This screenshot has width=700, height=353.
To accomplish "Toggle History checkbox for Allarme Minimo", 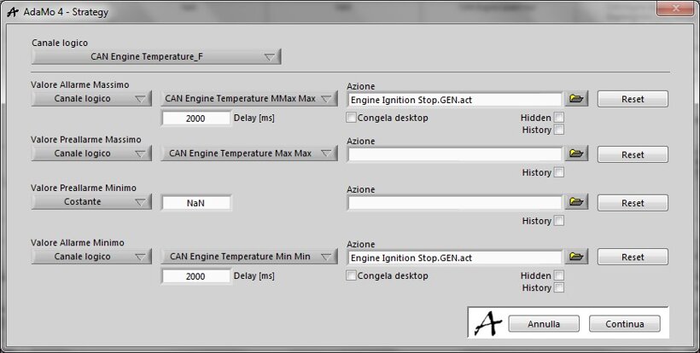I will point(558,288).
